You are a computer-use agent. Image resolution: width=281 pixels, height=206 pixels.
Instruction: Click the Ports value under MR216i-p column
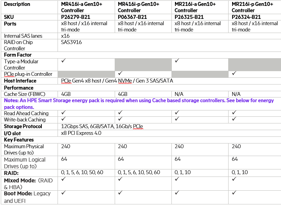click(255, 26)
